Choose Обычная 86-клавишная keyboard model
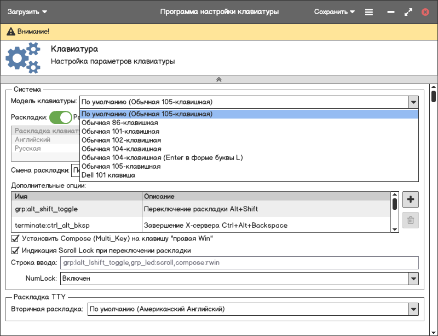This screenshot has width=438, height=336. [119, 123]
